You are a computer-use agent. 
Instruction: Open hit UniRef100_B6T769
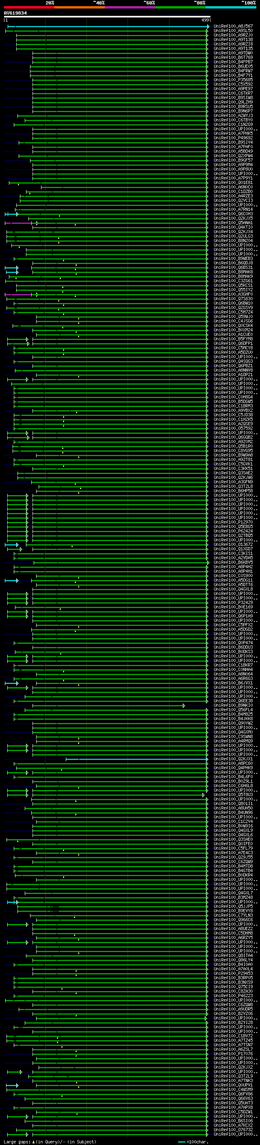233,57
